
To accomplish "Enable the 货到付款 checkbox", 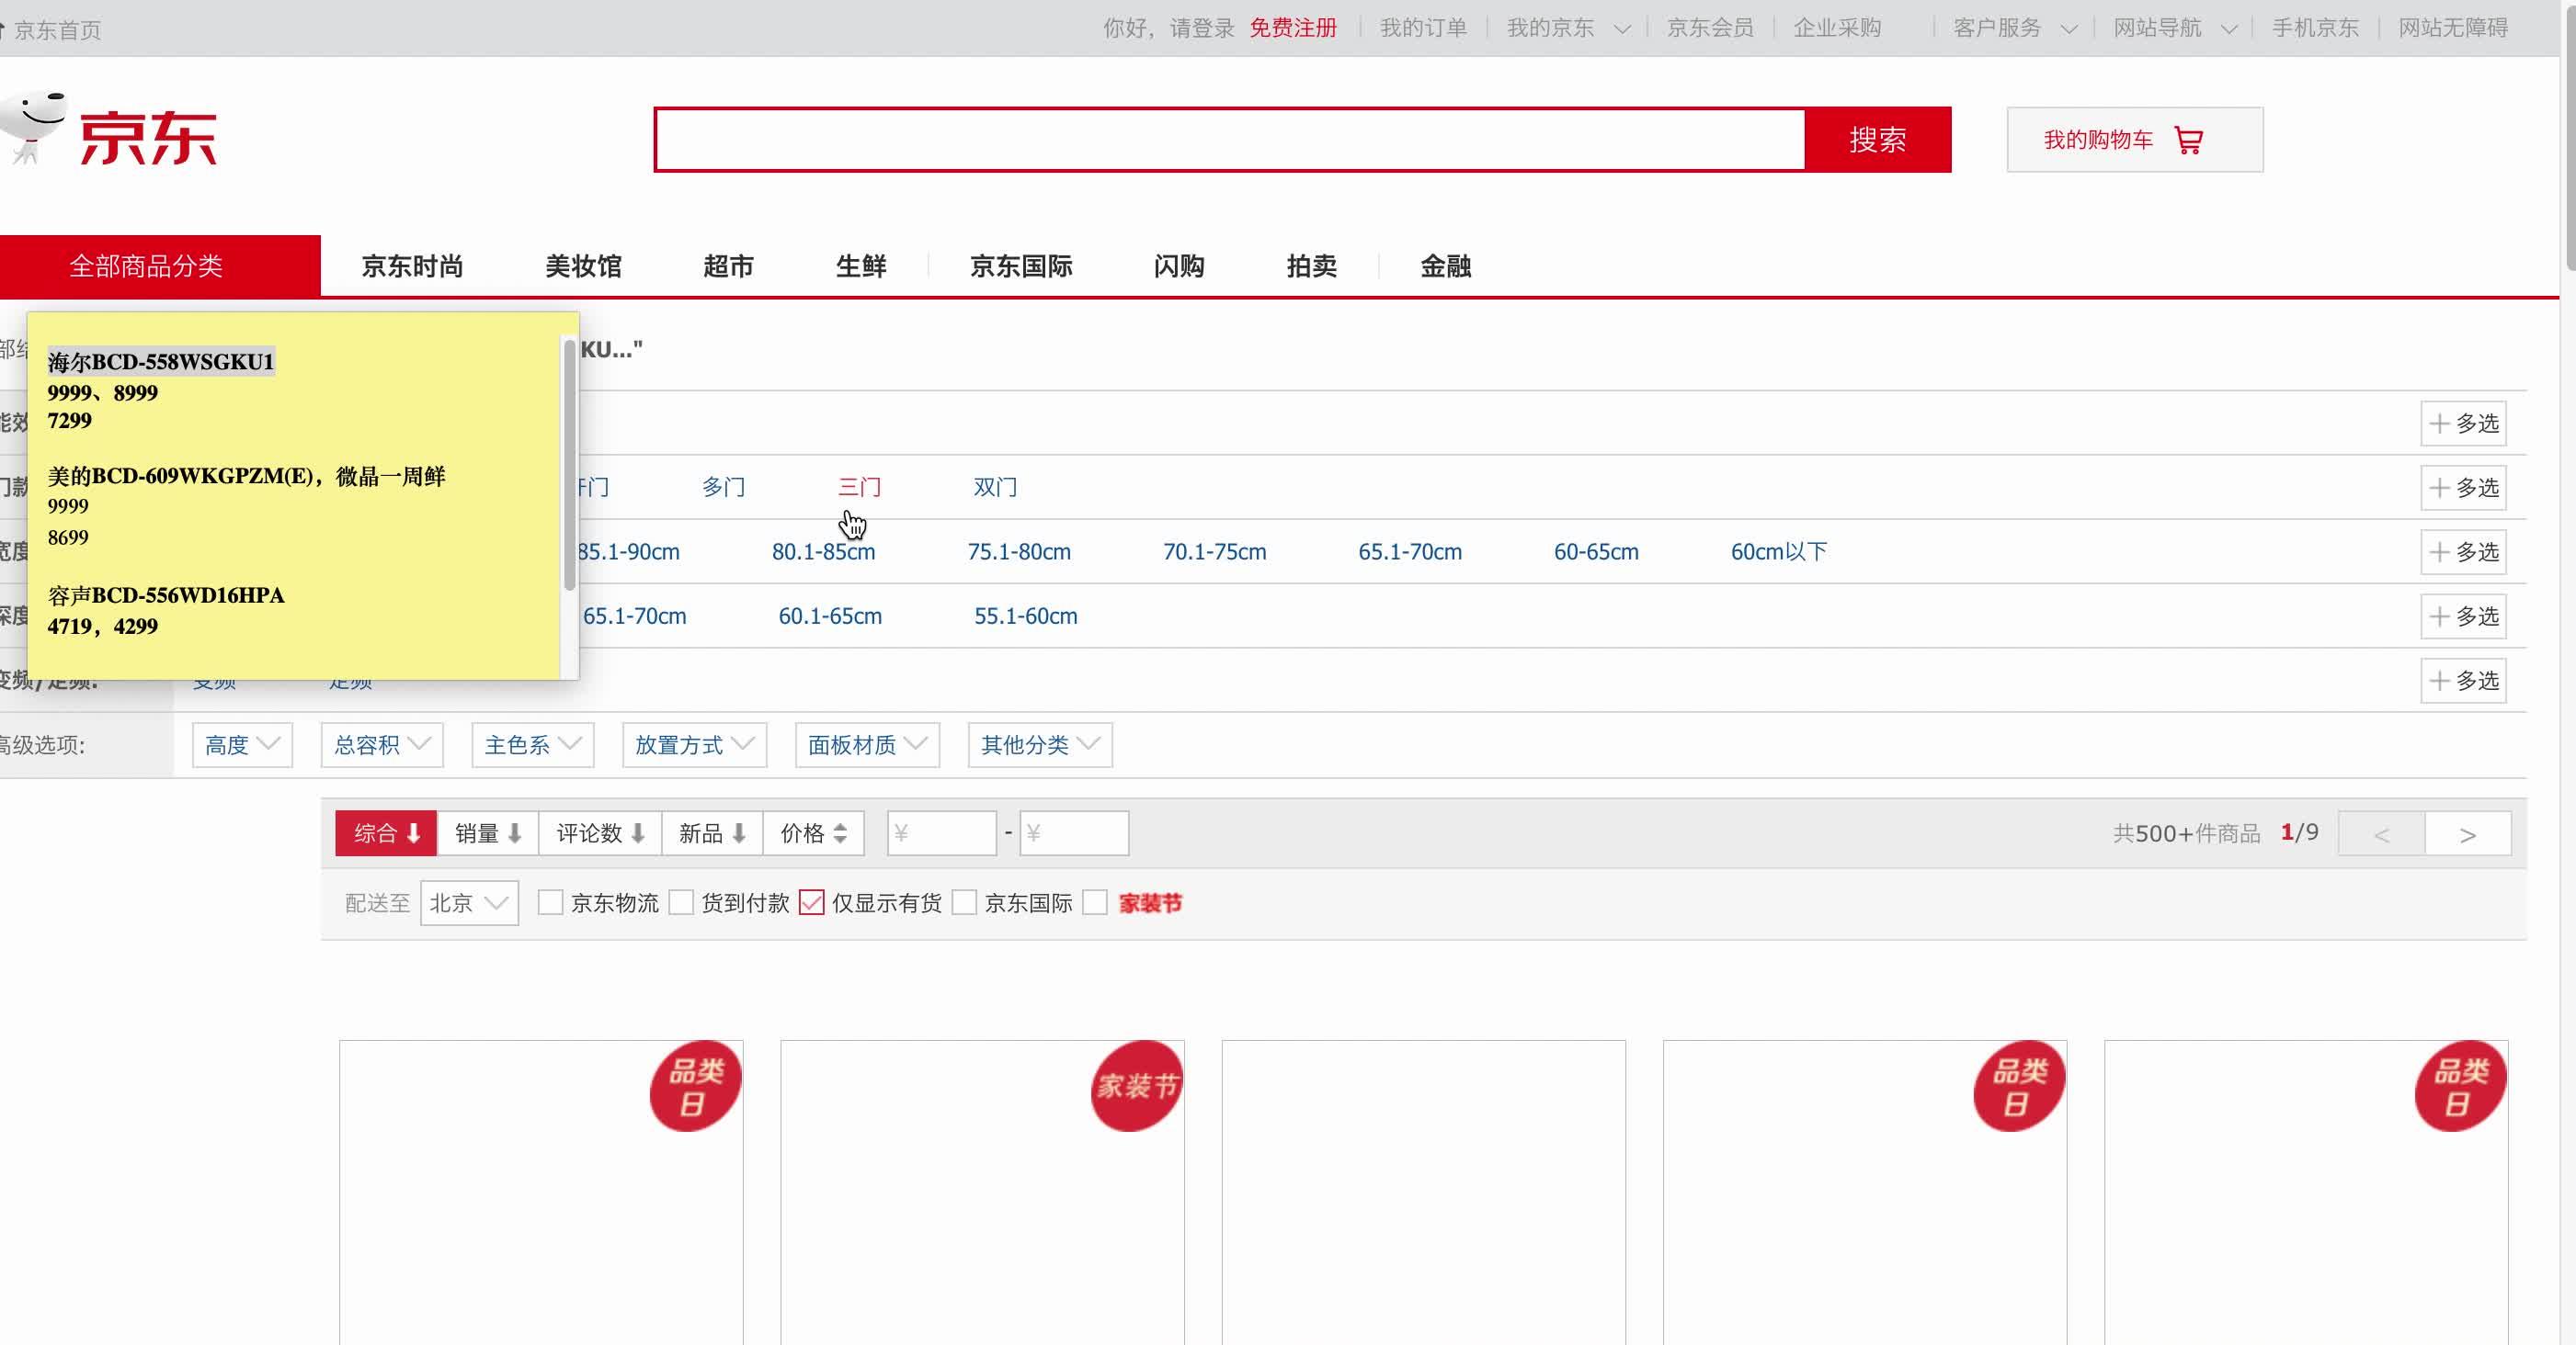I will click(x=681, y=903).
